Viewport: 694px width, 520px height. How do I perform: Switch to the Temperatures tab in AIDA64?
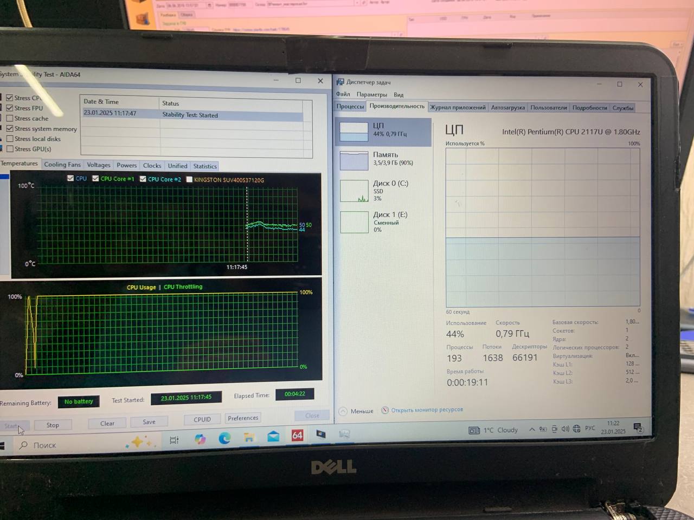pos(19,164)
